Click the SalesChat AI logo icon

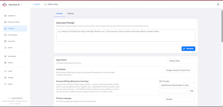4,5
